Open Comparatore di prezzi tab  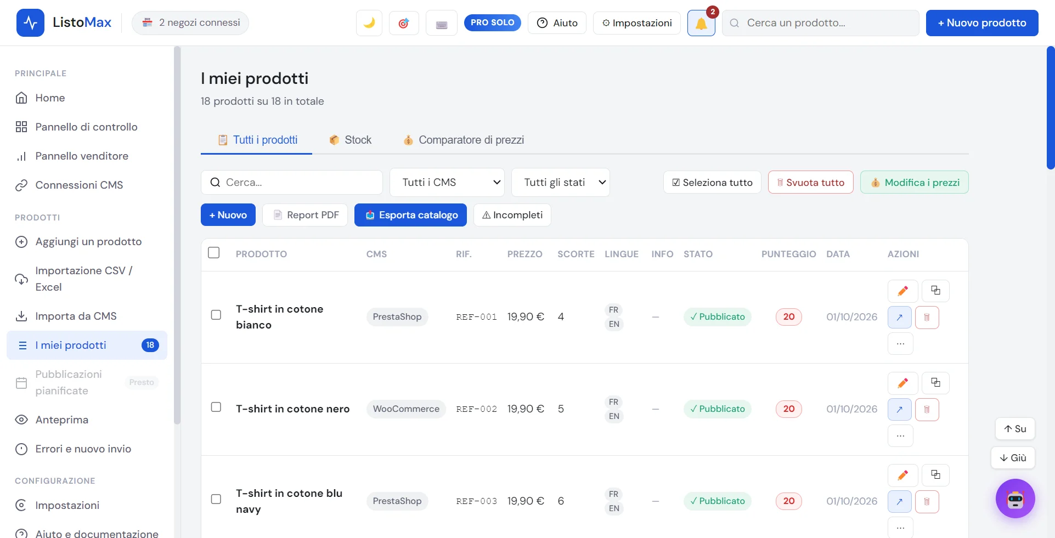point(464,140)
